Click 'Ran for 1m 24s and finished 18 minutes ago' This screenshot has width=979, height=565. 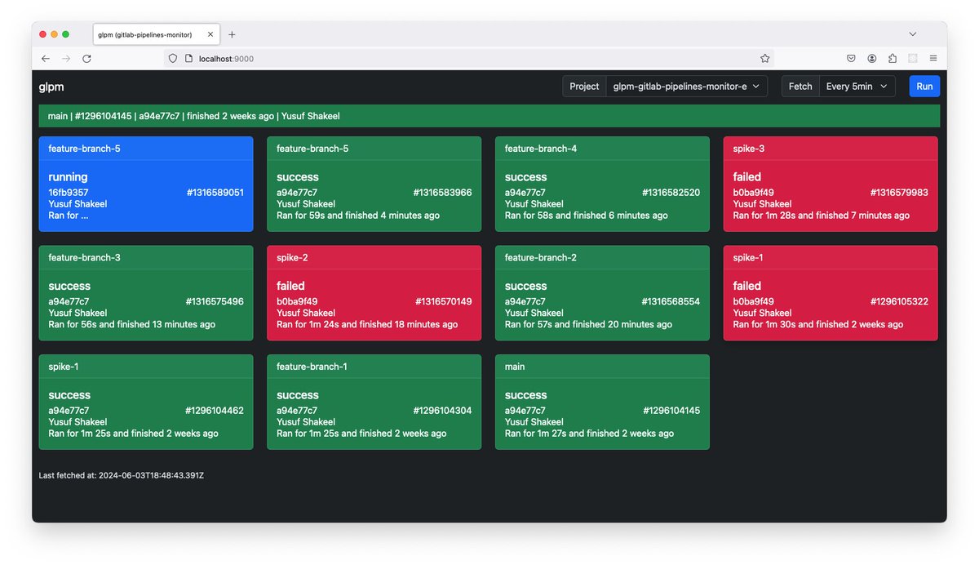tap(367, 324)
